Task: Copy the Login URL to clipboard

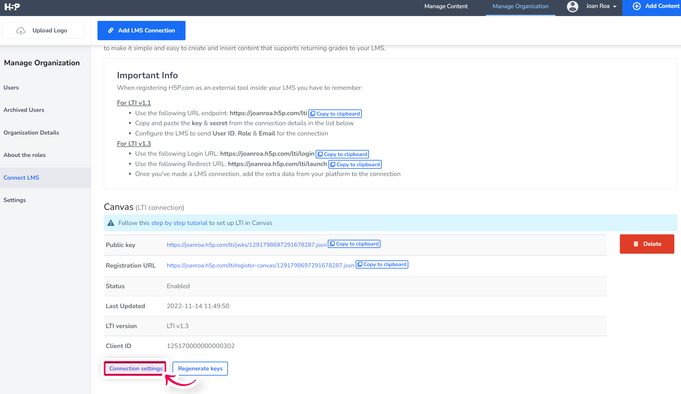Action: pos(342,154)
